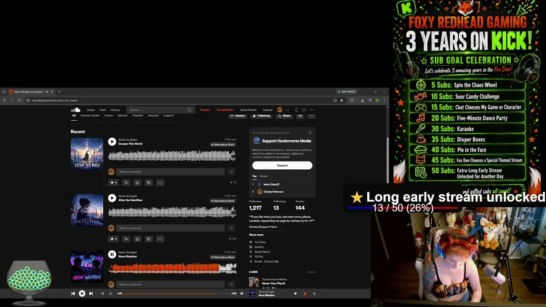Share the Hunterverse Media profile

tap(285, 116)
